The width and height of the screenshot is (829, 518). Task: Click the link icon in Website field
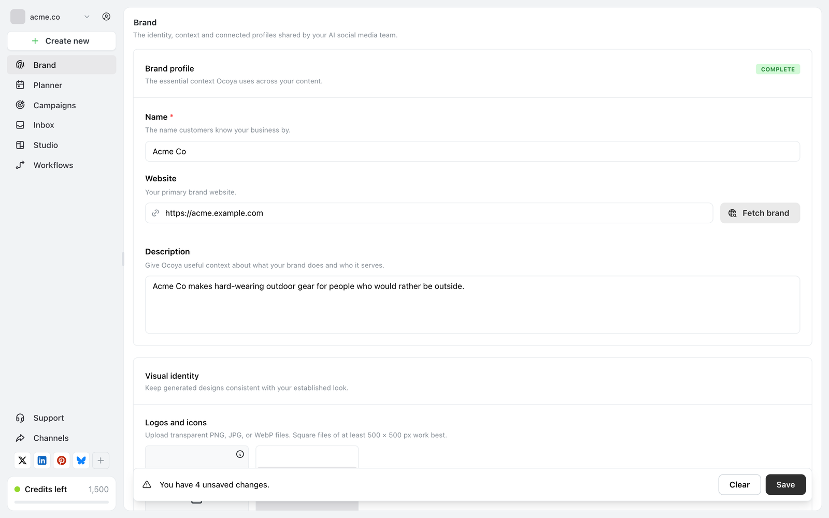[x=155, y=213]
